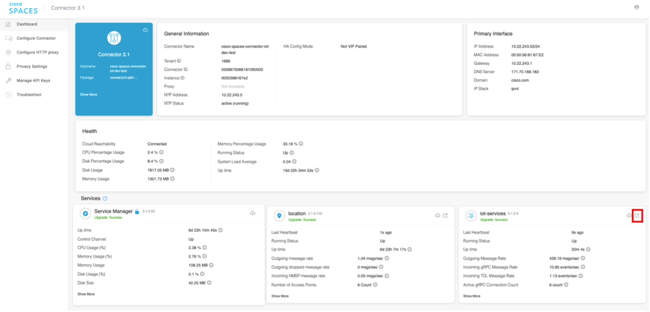Expand Show More in iot-services card
The width and height of the screenshot is (650, 312).
pos(472,296)
